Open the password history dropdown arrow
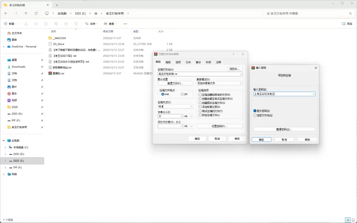This screenshot has width=357, height=223. point(313,94)
